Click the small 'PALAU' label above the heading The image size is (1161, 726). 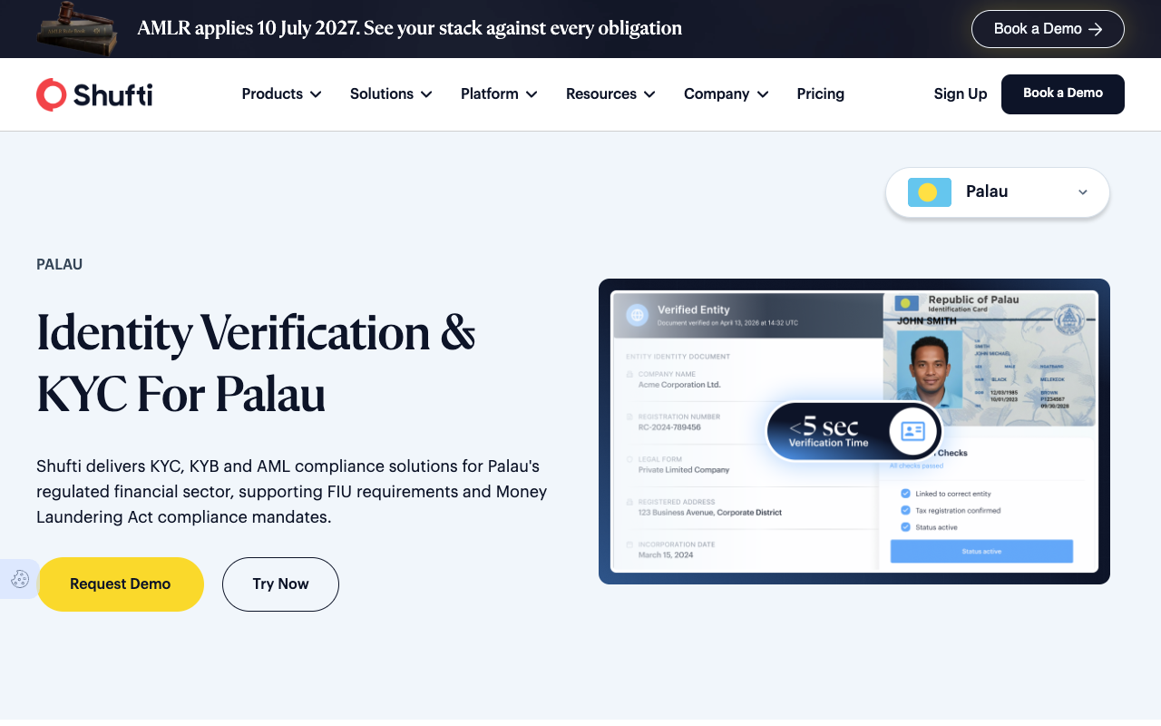click(x=60, y=265)
